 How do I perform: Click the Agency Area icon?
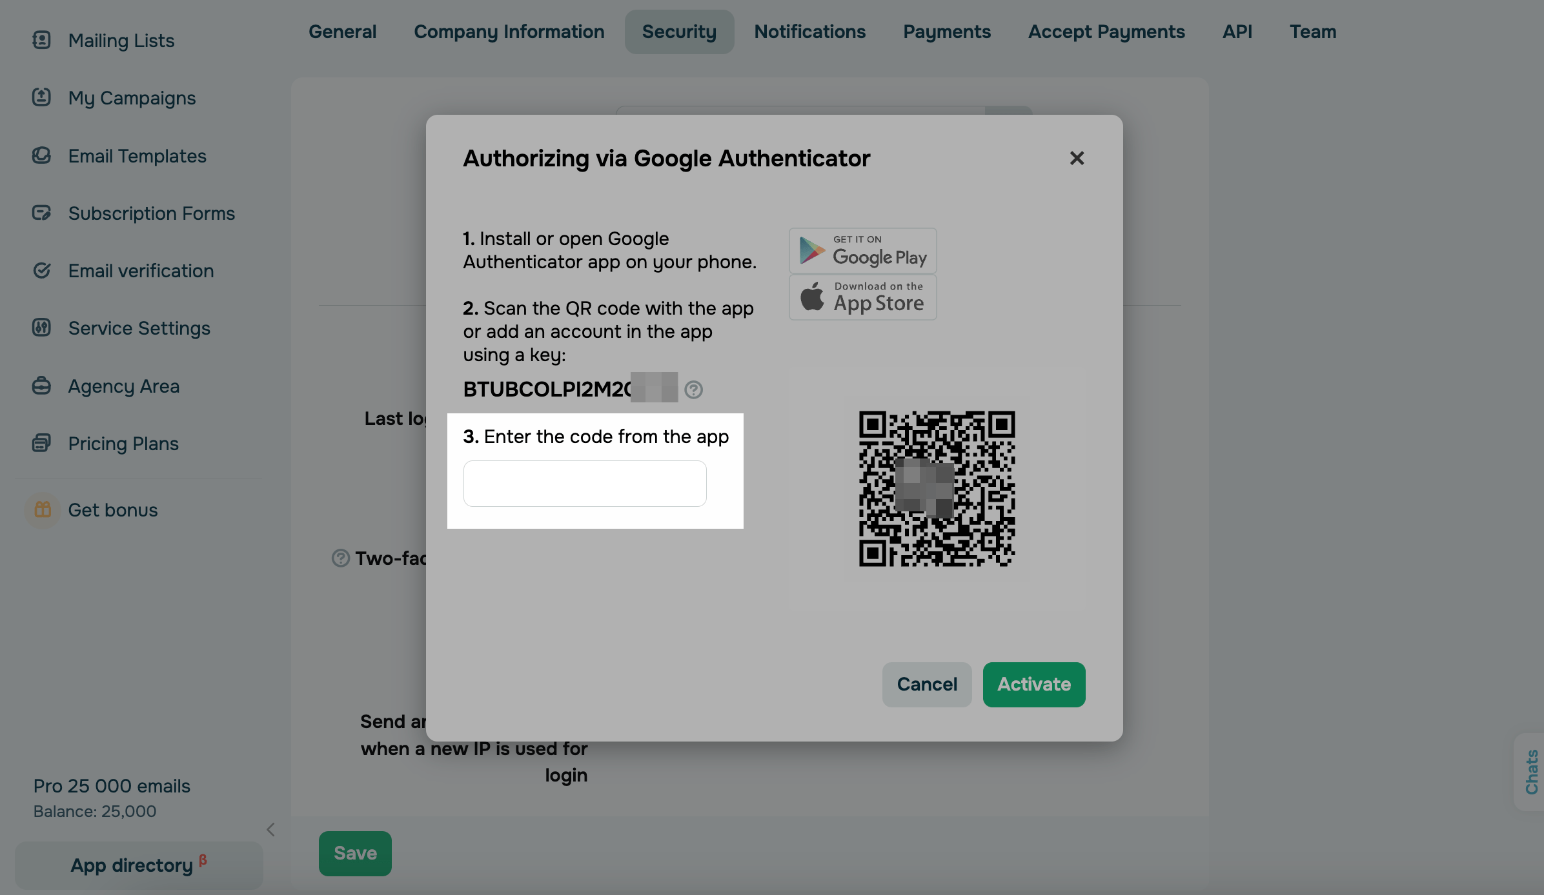(41, 386)
